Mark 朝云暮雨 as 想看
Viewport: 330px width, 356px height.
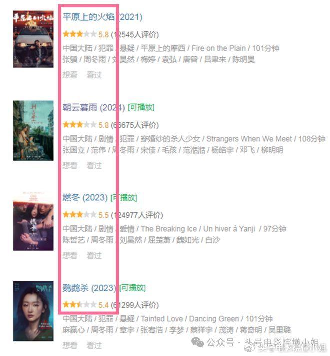[x=70, y=165]
